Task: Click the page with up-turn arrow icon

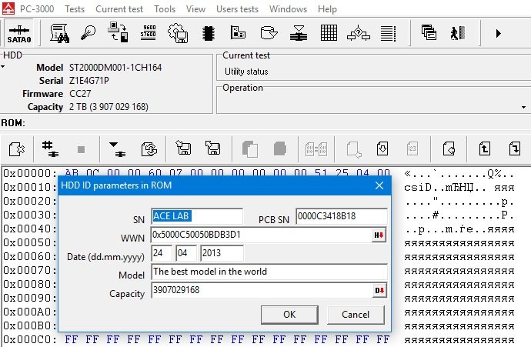Action: pos(485,148)
